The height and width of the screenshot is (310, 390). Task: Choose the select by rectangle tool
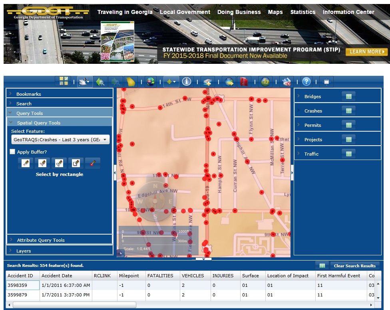(76, 163)
